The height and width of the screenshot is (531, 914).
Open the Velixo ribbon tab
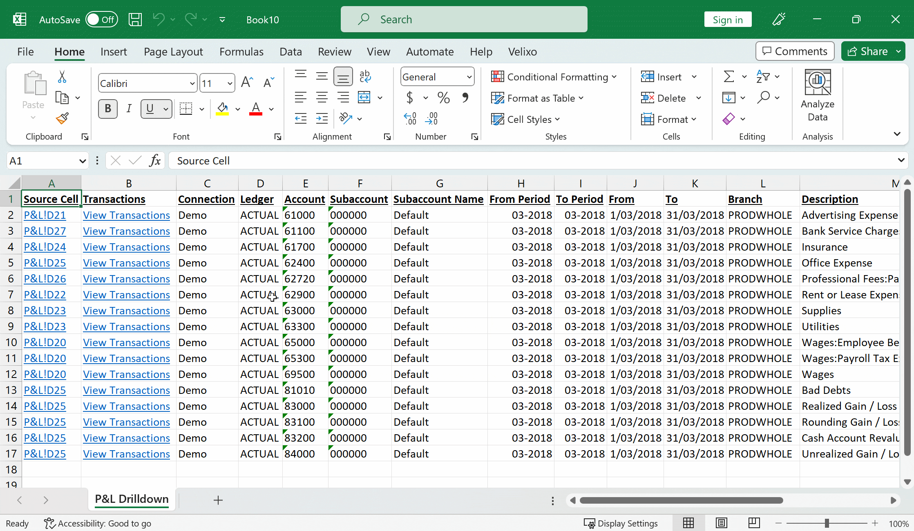523,52
